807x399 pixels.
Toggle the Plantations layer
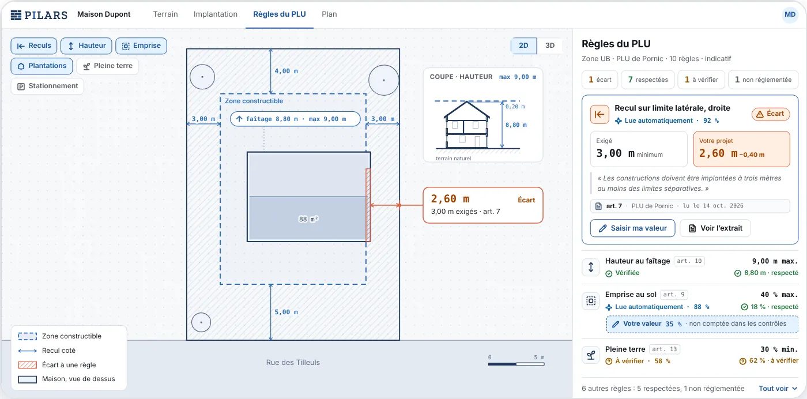pyautogui.click(x=42, y=66)
